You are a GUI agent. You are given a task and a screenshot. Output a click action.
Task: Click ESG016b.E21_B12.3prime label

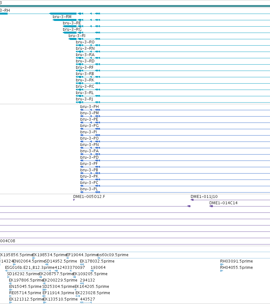(x=30, y=268)
